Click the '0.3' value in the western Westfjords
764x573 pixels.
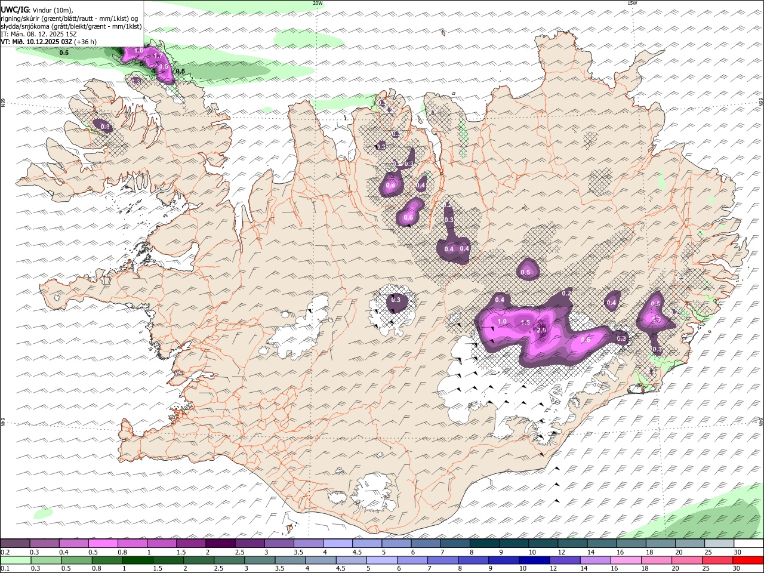coord(105,127)
